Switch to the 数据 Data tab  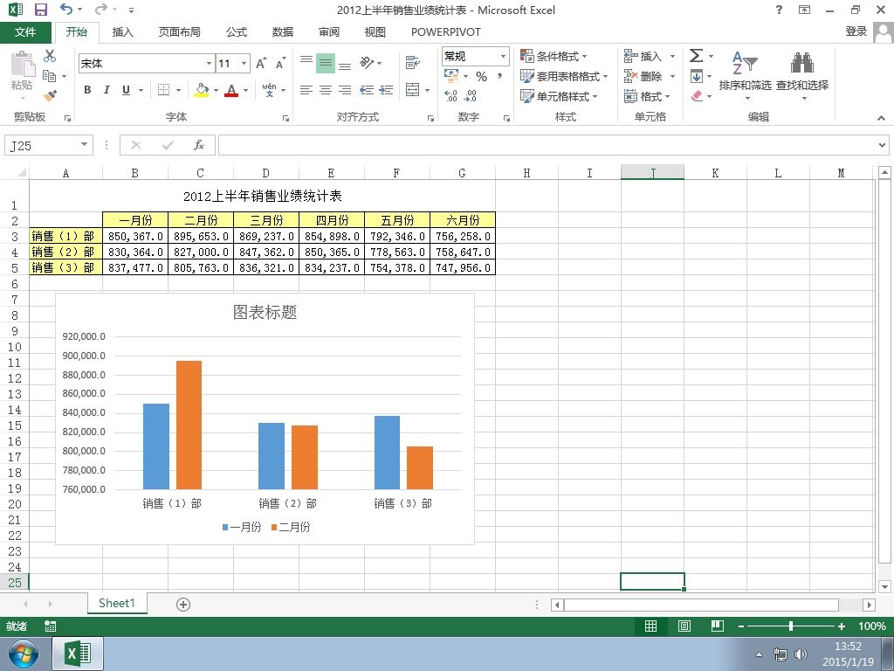(x=283, y=32)
